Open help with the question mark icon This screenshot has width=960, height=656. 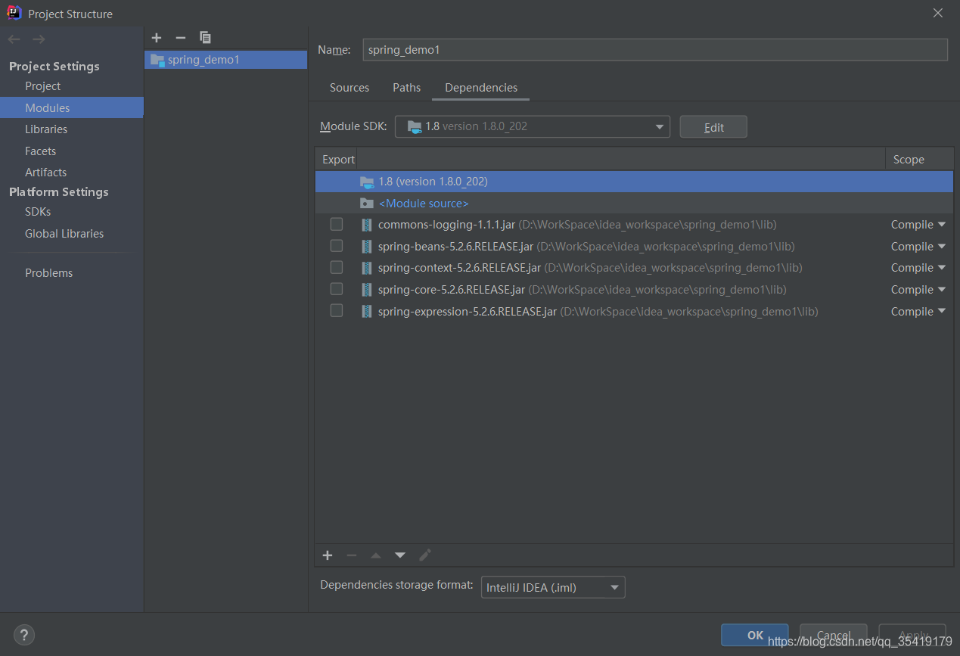click(24, 635)
